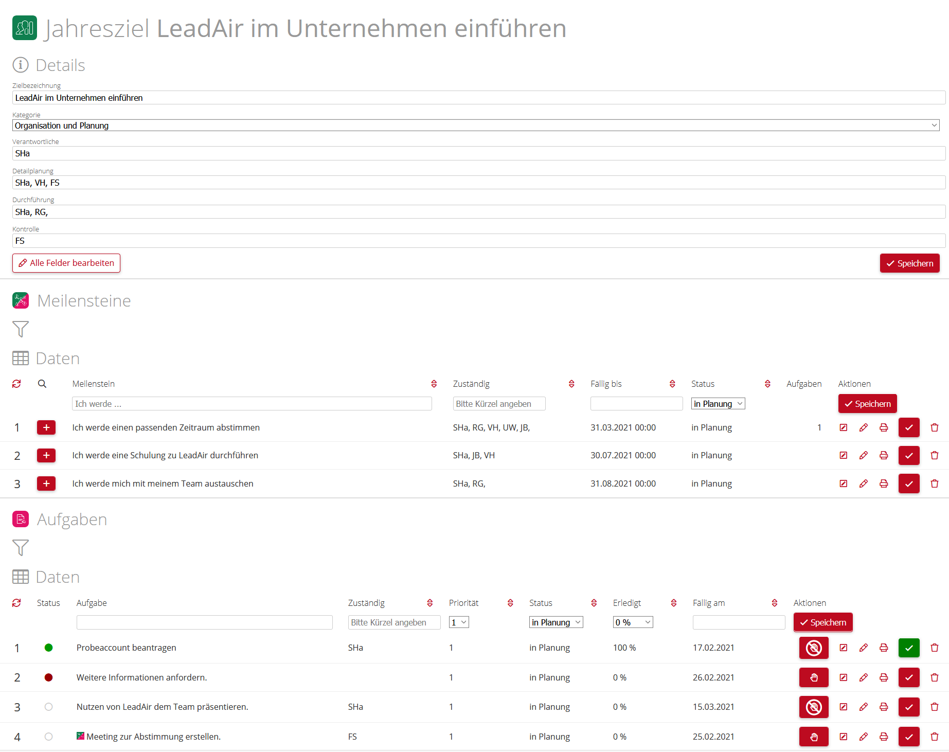949x752 pixels.
Task: Focus the task 'Bitte Kürzel angeben' field
Action: point(394,622)
